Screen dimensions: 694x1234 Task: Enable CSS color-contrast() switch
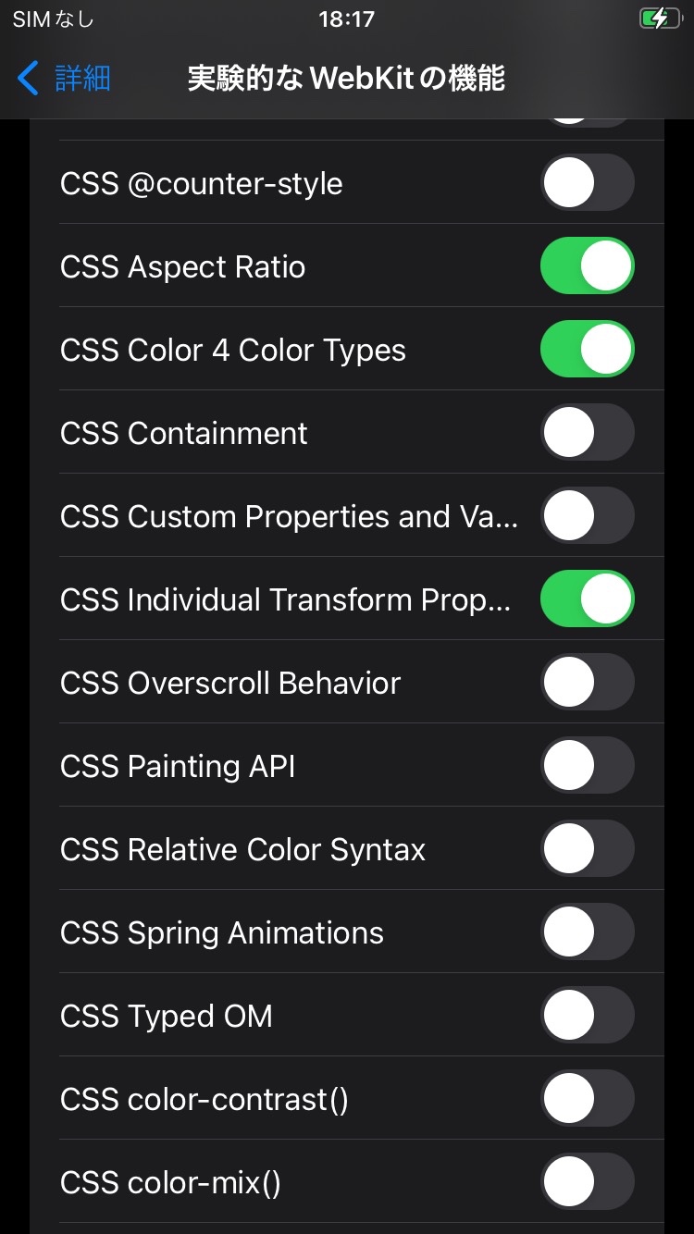pos(587,1099)
